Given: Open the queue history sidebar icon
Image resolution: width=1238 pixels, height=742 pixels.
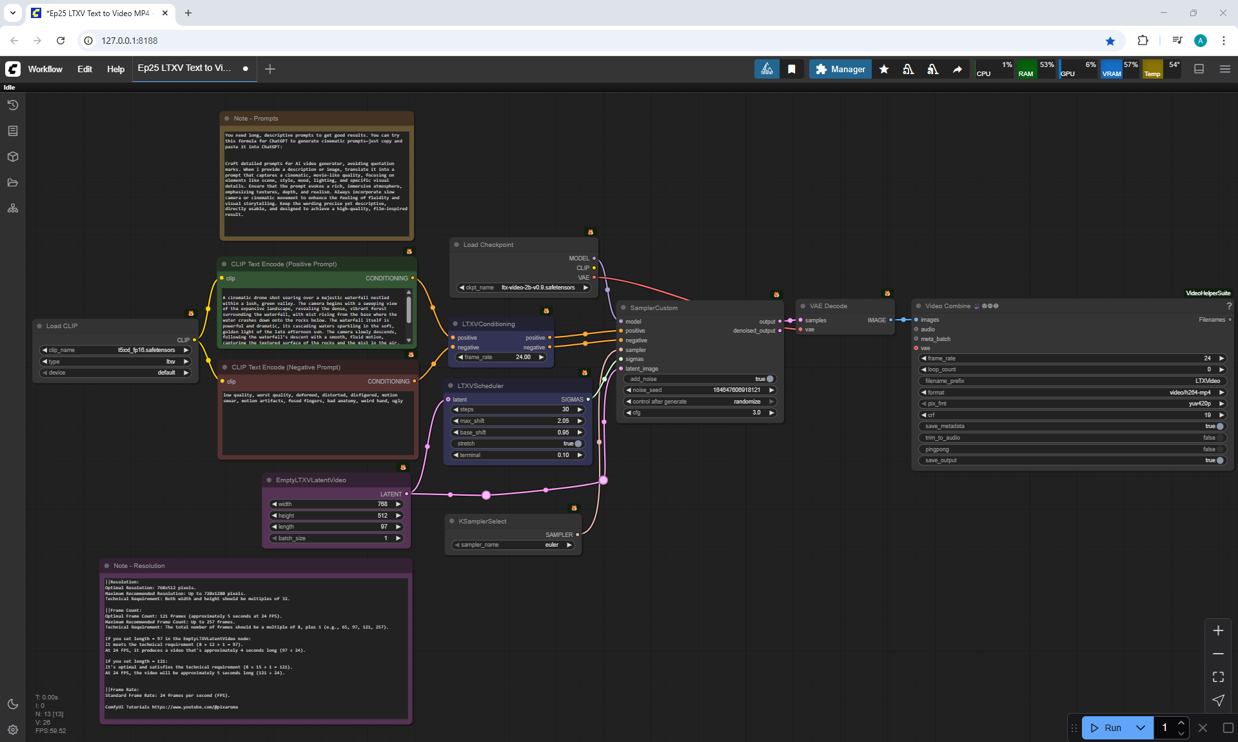Looking at the screenshot, I should 12,105.
